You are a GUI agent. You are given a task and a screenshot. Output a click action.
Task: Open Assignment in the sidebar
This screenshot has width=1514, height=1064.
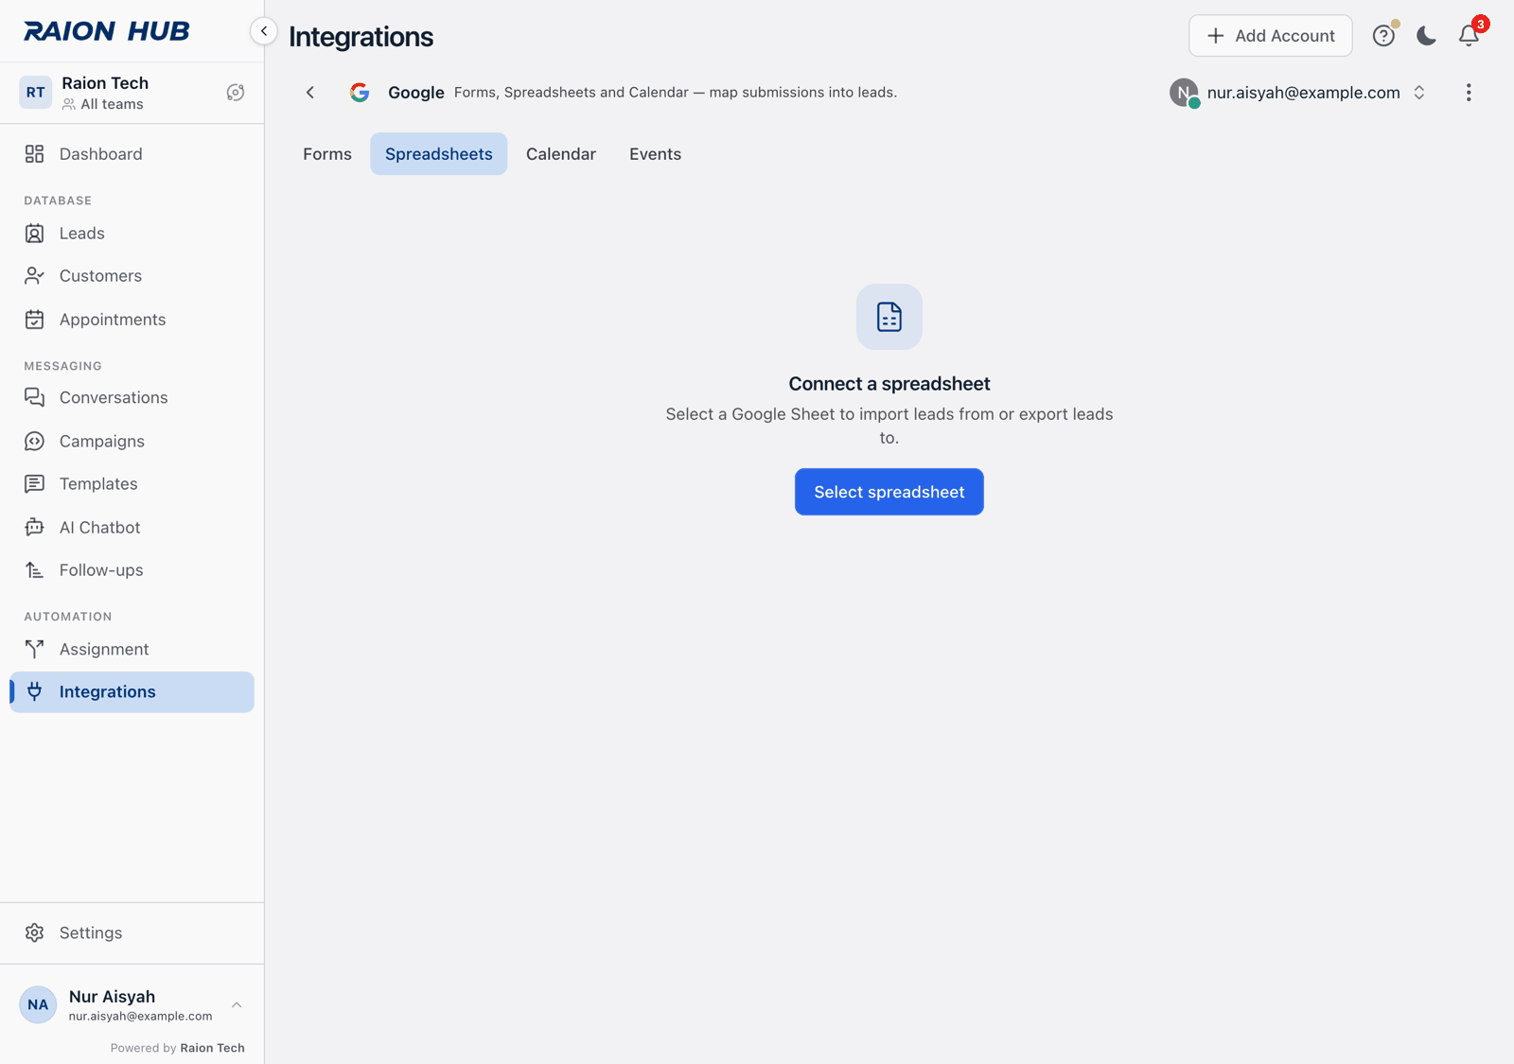coord(132,650)
